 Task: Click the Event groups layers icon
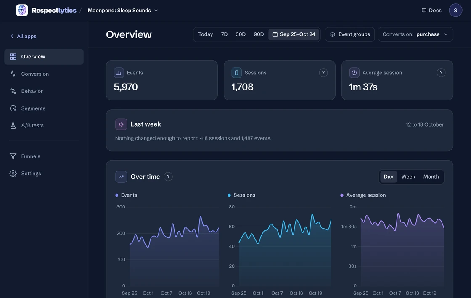click(333, 34)
